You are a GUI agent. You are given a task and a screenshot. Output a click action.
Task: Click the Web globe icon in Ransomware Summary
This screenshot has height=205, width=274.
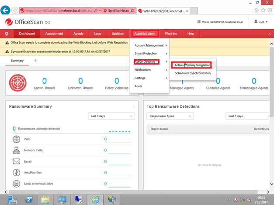coord(17,139)
